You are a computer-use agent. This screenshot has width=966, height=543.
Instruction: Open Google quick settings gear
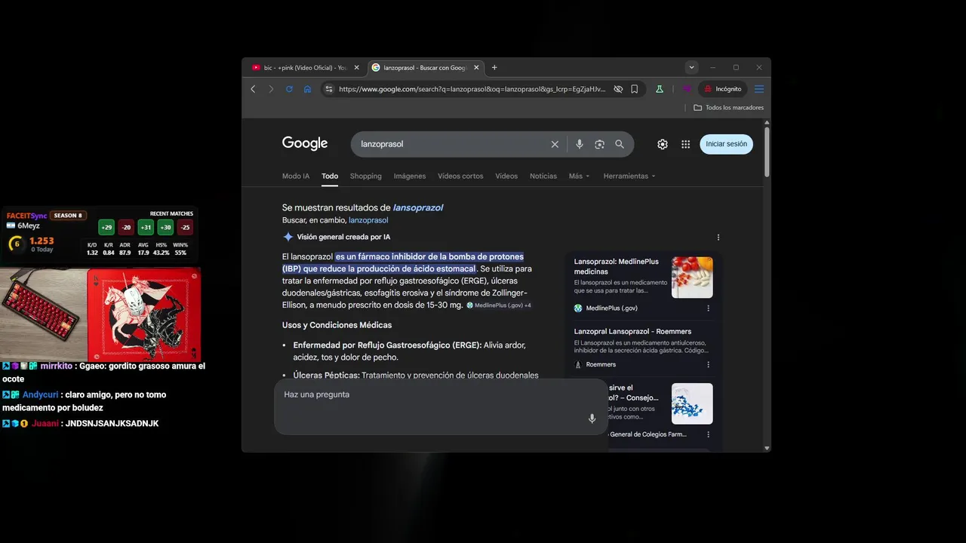(x=663, y=144)
